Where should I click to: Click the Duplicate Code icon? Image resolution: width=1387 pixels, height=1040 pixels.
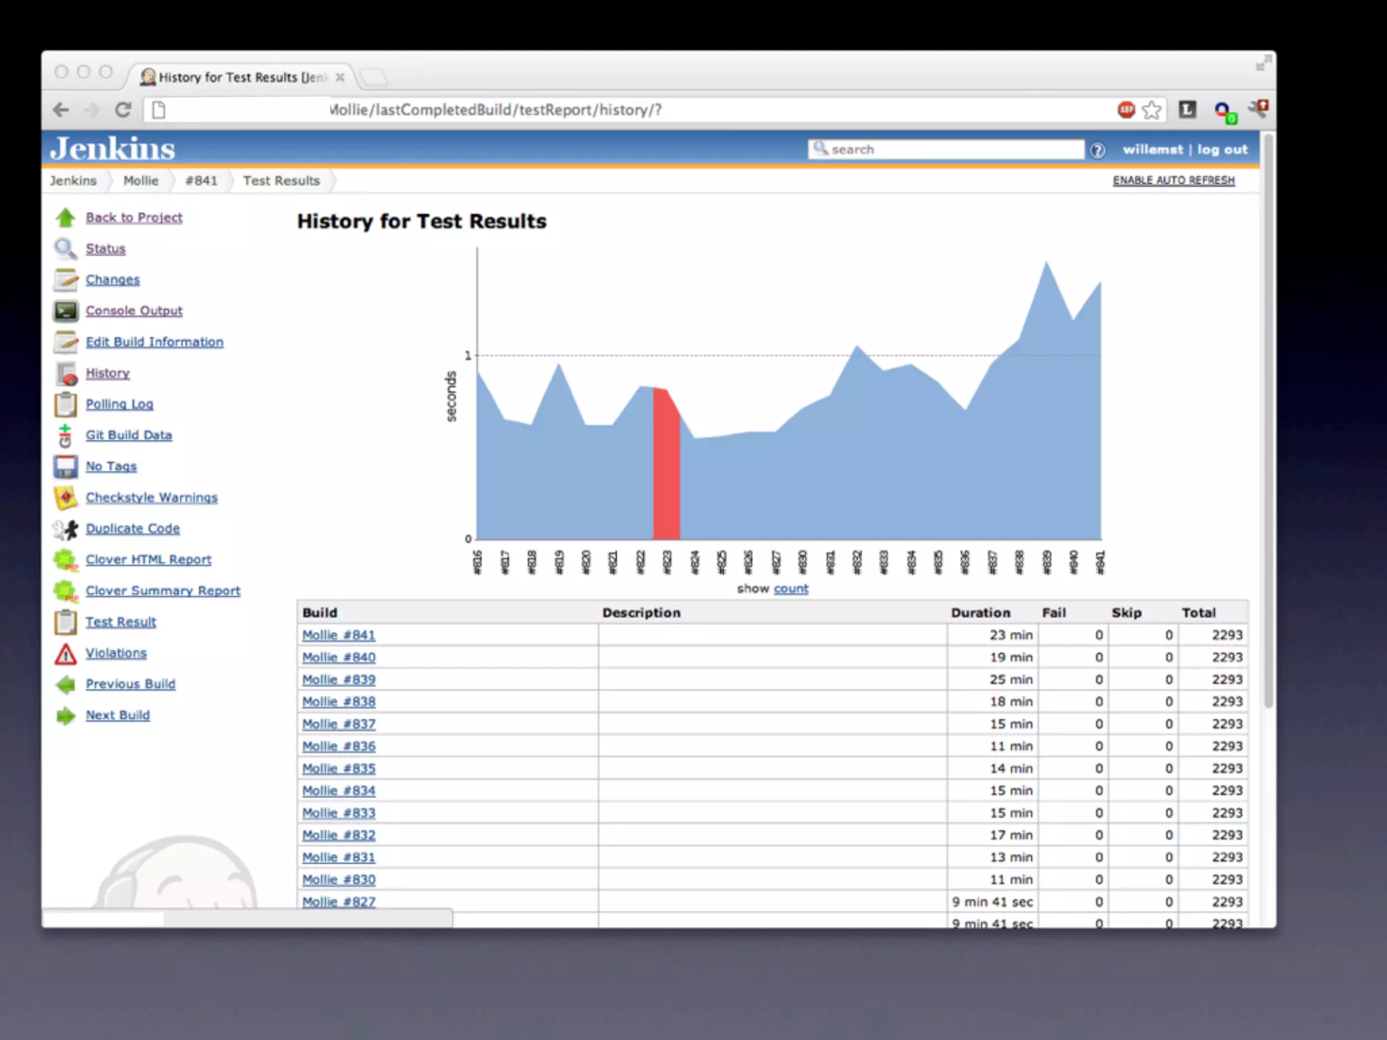(x=66, y=529)
